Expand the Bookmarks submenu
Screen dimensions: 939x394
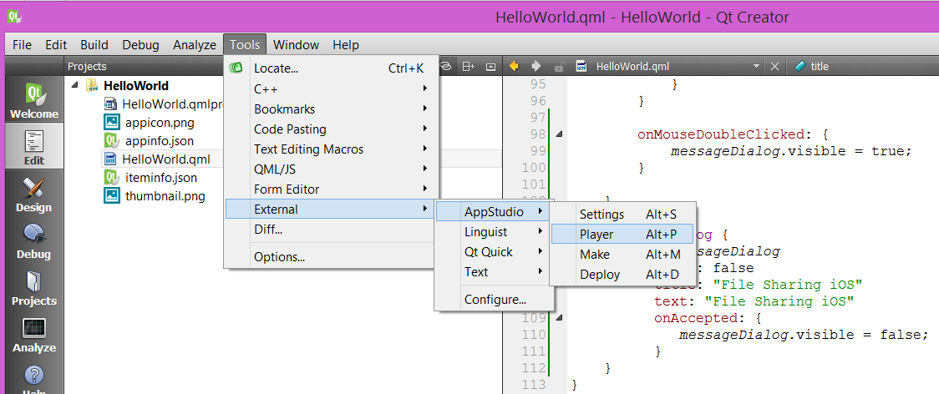coord(425,109)
